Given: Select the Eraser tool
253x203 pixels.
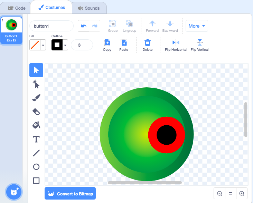Looking at the screenshot, I should click(x=36, y=112).
